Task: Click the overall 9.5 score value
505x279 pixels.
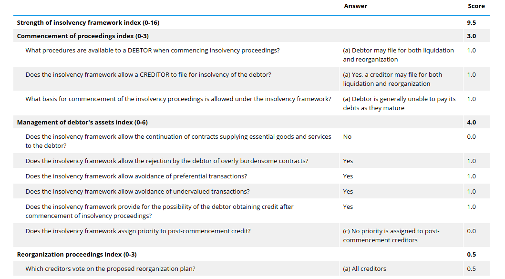Action: point(471,22)
